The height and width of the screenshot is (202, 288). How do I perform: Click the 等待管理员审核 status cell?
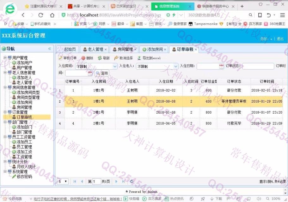[x=234, y=101]
